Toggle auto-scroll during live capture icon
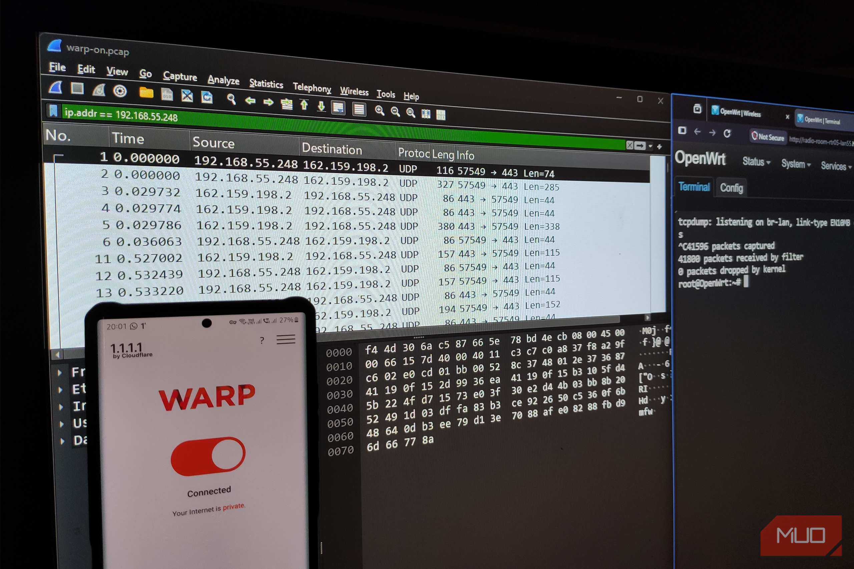854x569 pixels. point(338,108)
